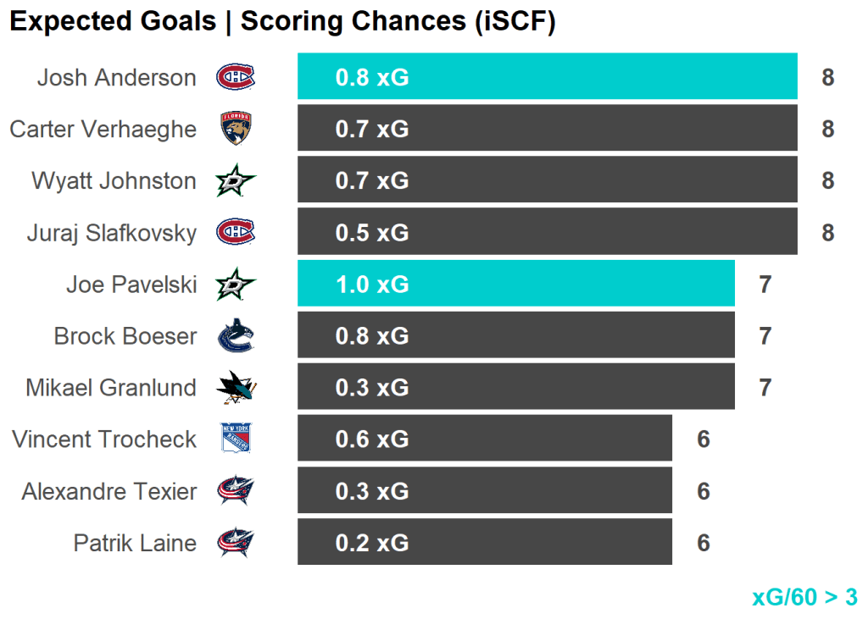Screen dimensions: 868x619
Task: Click the Dallas Stars logo beside Wyatt Johnston
Action: [235, 180]
